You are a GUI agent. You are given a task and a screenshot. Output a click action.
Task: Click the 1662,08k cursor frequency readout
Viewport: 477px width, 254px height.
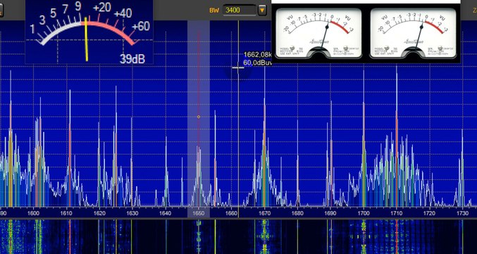258,55
